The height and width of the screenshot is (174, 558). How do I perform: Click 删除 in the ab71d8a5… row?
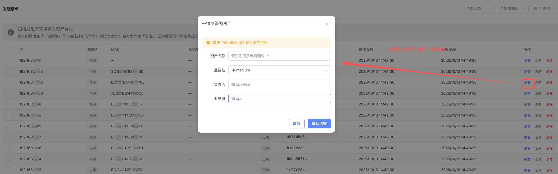click(549, 137)
